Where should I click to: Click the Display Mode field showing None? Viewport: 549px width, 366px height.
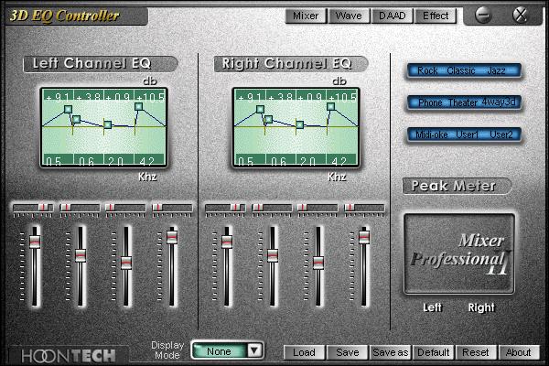tap(221, 350)
